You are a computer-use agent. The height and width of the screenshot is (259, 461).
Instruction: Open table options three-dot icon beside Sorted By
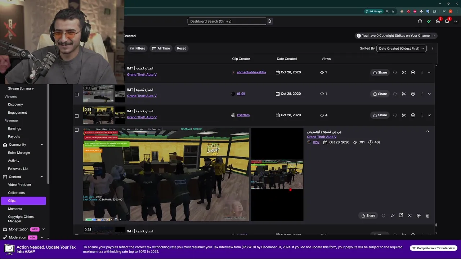(x=432, y=48)
